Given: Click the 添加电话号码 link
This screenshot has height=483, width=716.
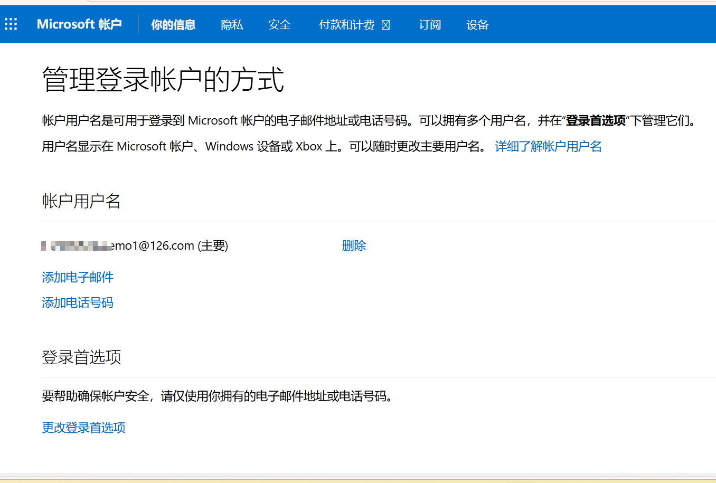Looking at the screenshot, I should [78, 302].
